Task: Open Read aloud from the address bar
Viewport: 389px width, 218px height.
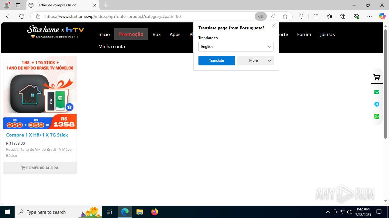Action: click(x=273, y=16)
